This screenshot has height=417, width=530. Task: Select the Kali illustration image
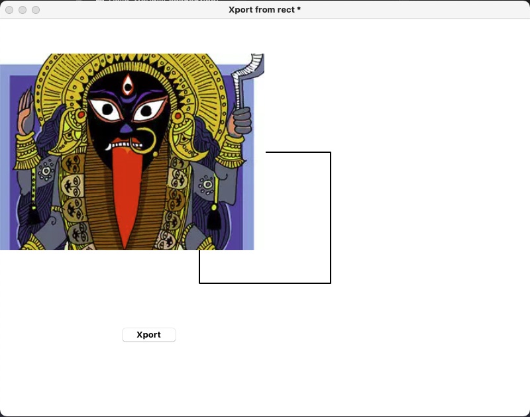click(x=132, y=152)
